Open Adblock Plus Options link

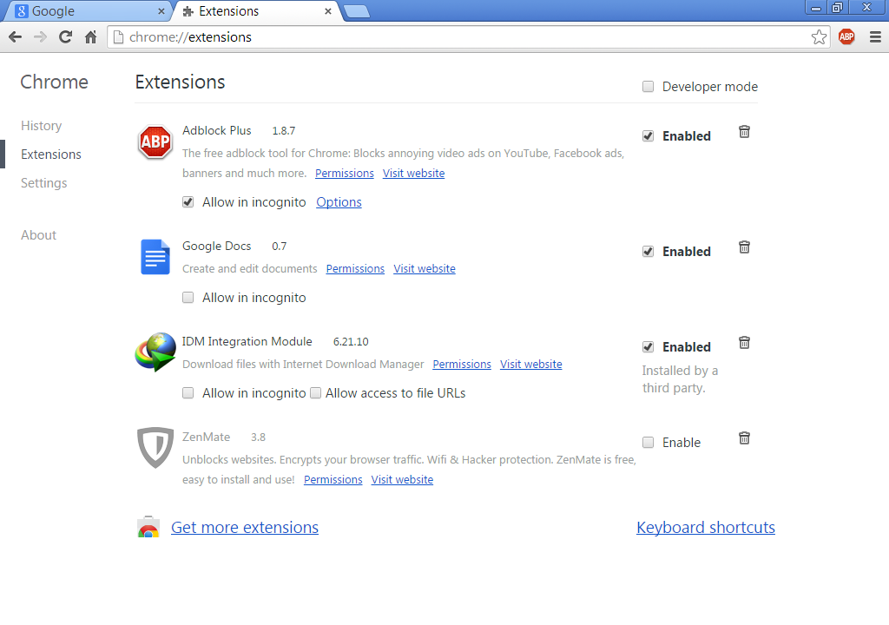[339, 202]
